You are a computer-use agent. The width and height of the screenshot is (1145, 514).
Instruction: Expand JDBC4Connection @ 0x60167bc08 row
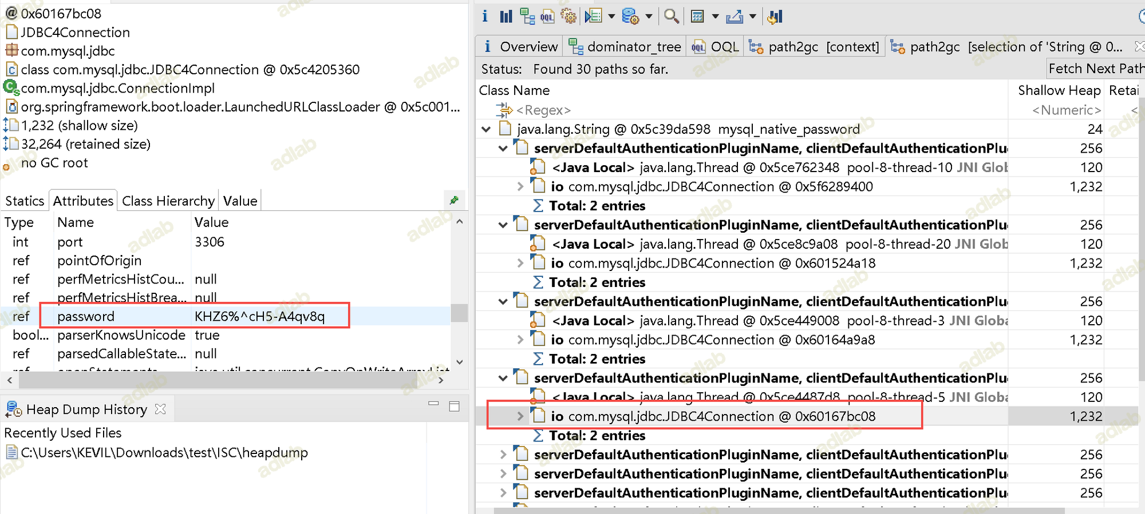[520, 416]
